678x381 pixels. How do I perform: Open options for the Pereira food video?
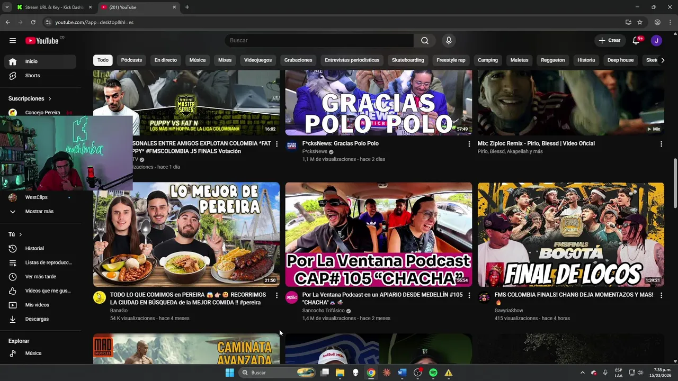pyautogui.click(x=276, y=295)
